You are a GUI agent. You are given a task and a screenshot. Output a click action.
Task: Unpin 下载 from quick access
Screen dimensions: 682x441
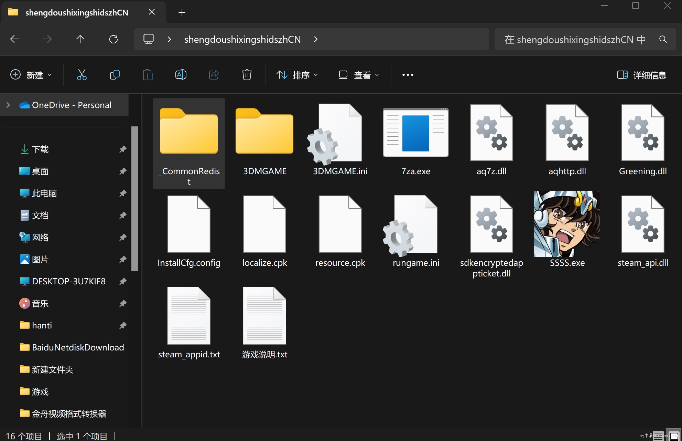pos(123,149)
